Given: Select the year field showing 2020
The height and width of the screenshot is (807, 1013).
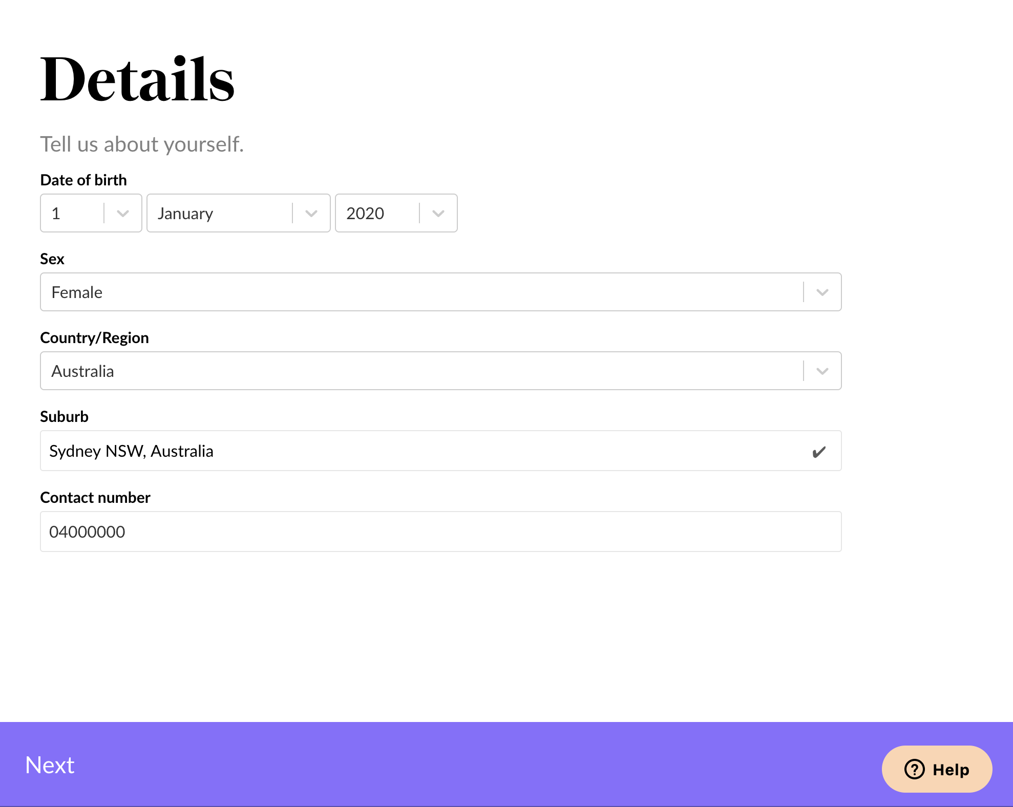Looking at the screenshot, I should pos(396,213).
